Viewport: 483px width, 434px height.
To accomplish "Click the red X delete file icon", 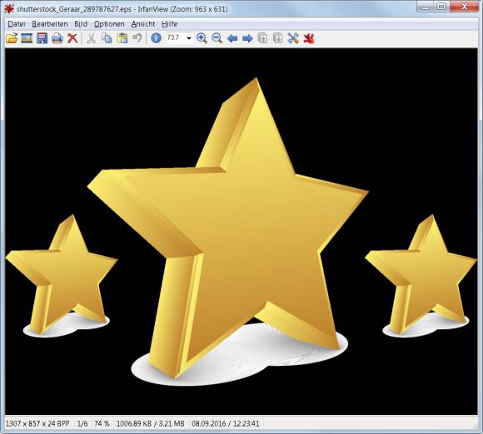I will (x=72, y=38).
